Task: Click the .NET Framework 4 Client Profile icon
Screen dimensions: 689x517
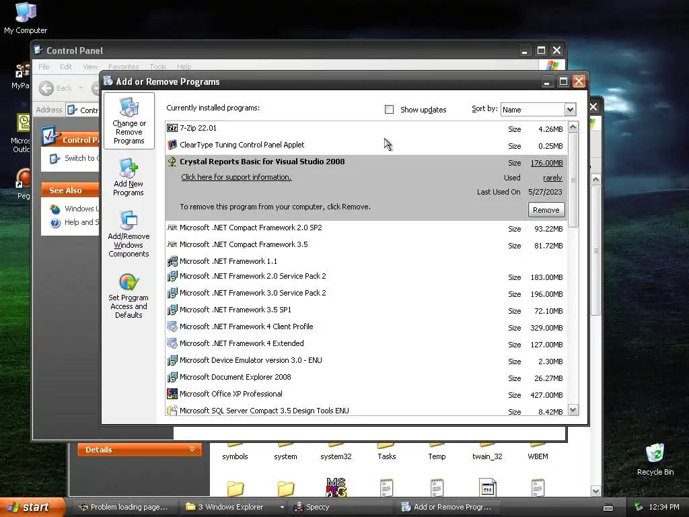Action: (172, 326)
